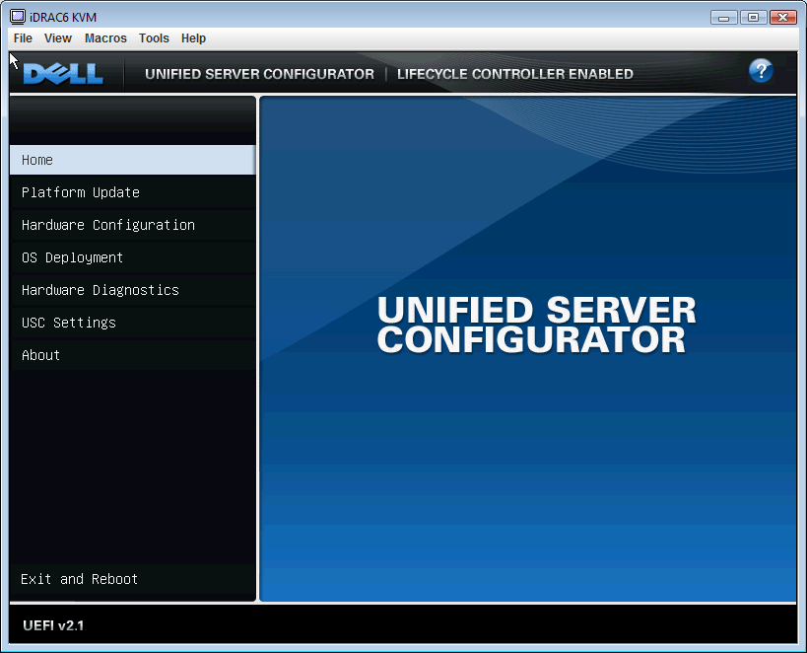Open the View menu
The width and height of the screenshot is (807, 653).
57,38
